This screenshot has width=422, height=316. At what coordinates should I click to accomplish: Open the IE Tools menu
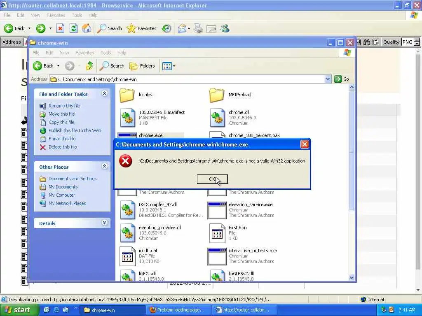77,15
